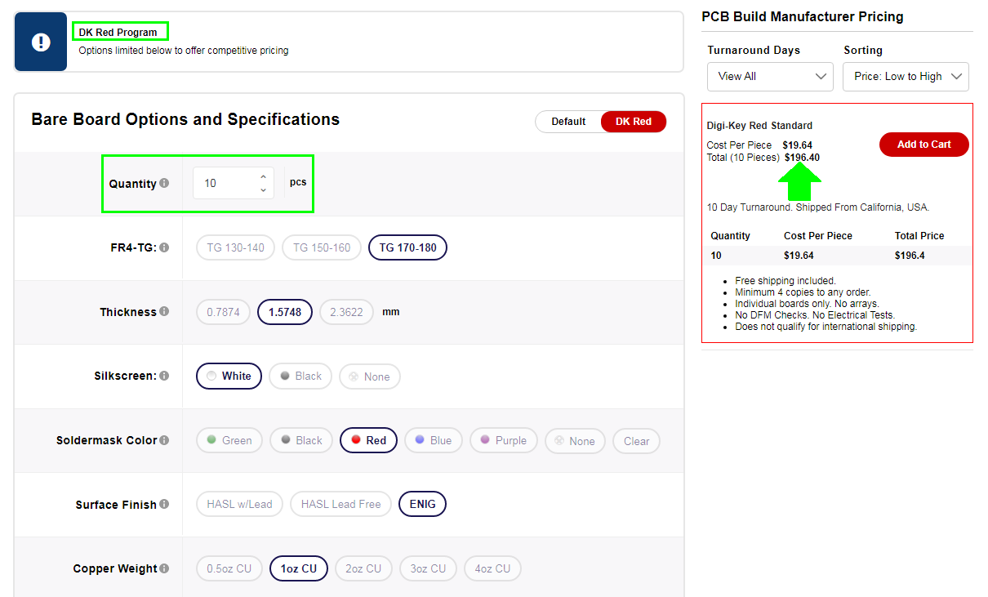
Task: Select 3oz CU copper weight
Action: point(428,568)
